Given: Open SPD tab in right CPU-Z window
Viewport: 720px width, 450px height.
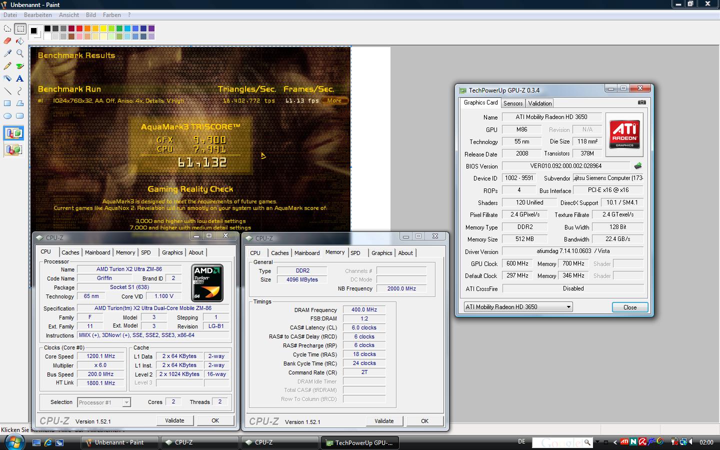Looking at the screenshot, I should click(x=355, y=253).
